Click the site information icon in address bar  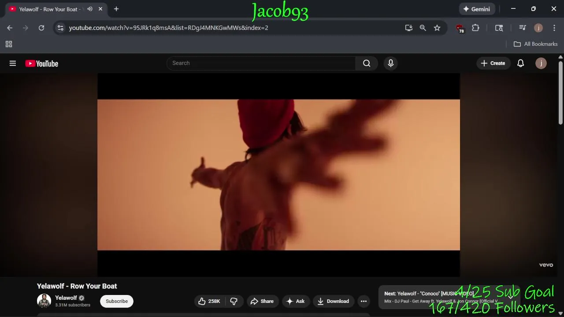[x=60, y=28]
